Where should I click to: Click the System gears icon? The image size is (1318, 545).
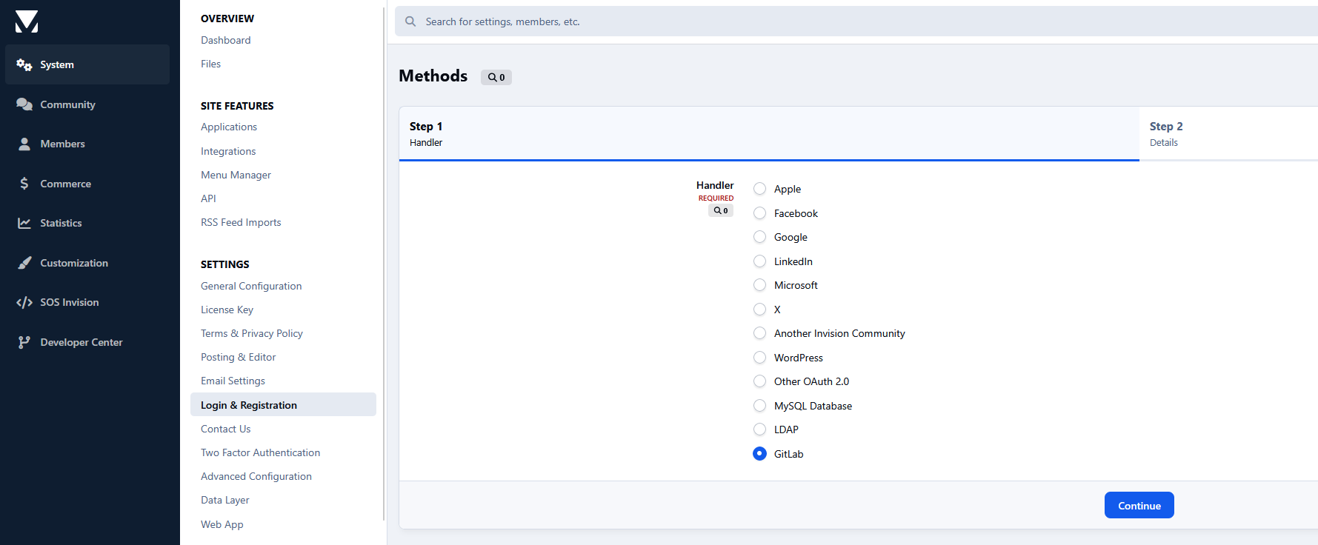click(x=24, y=65)
